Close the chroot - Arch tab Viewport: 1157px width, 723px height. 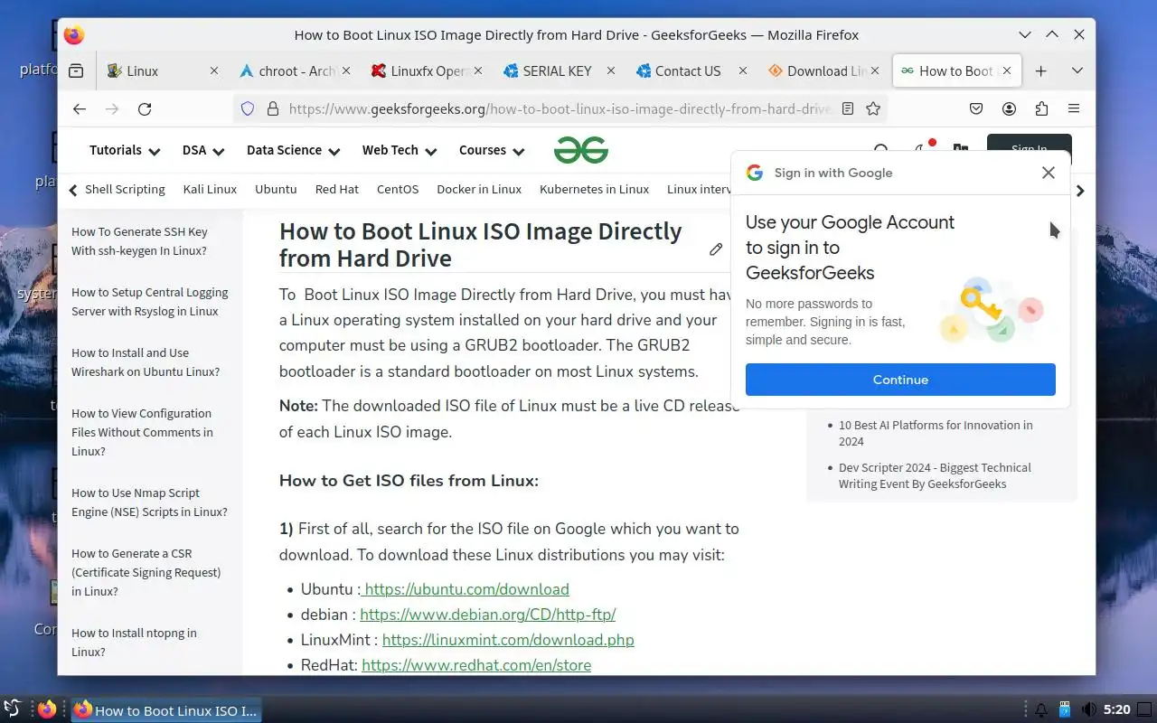pos(346,70)
